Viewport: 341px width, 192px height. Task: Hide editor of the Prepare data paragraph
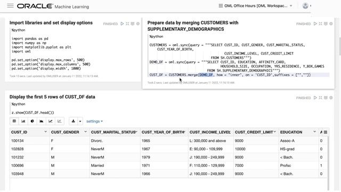pyautogui.click(x=321, y=23)
